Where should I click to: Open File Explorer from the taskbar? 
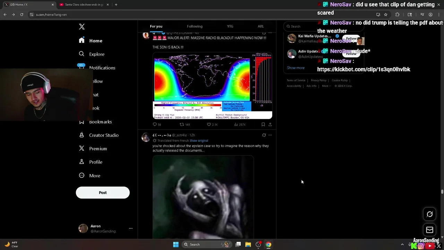click(248, 244)
